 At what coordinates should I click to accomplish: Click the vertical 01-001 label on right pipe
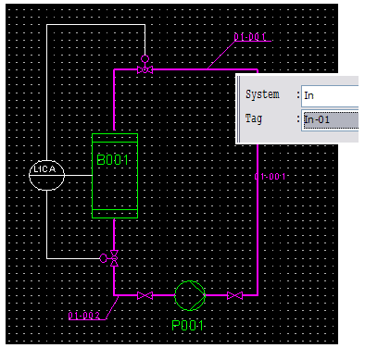pos(270,177)
